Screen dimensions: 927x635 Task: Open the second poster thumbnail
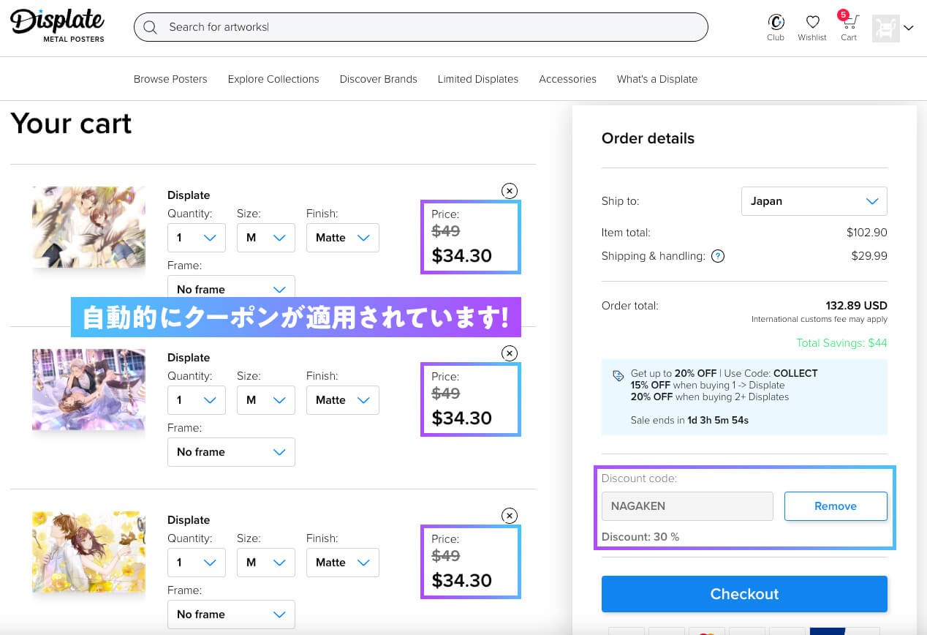(x=88, y=389)
